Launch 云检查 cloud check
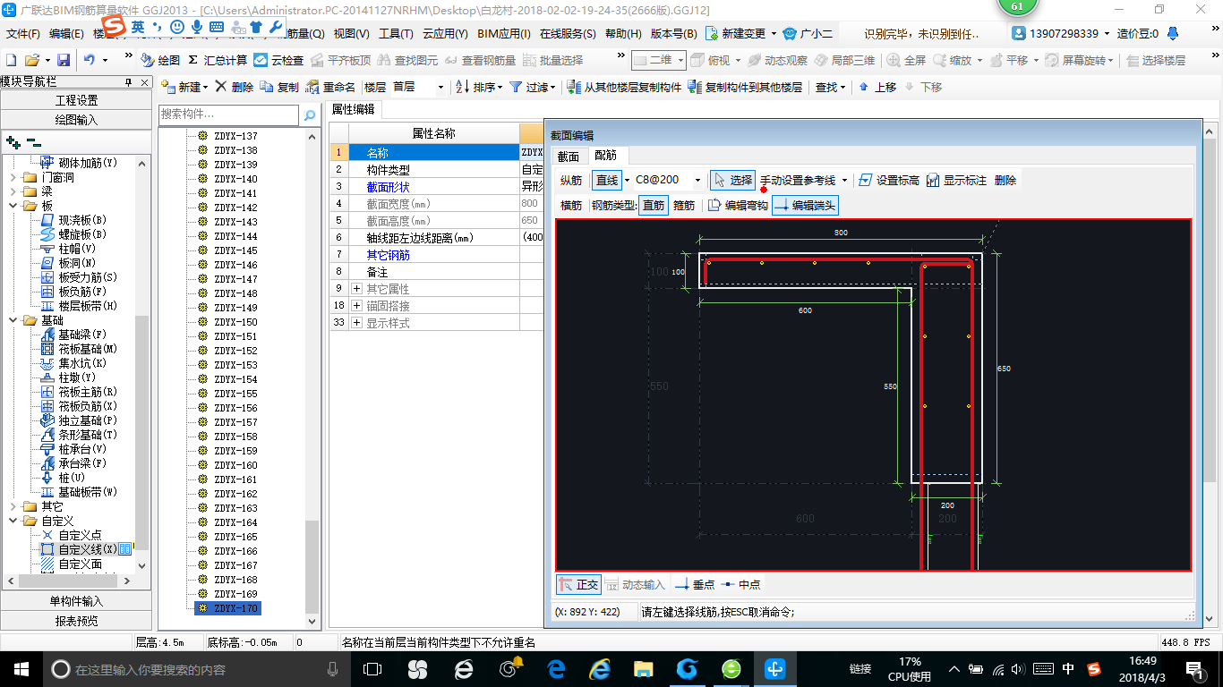The height and width of the screenshot is (687, 1223). [x=278, y=60]
